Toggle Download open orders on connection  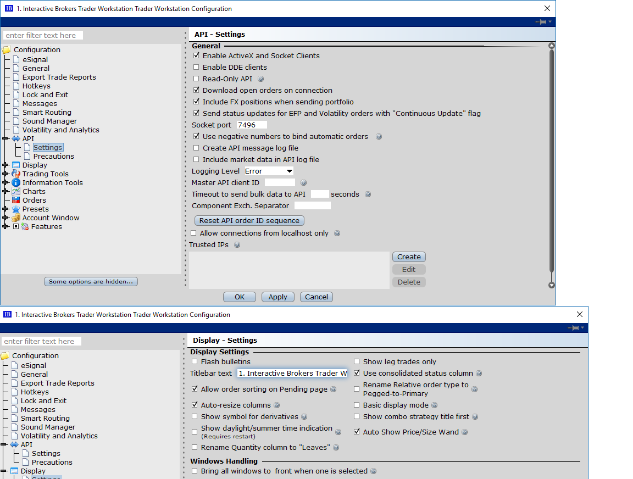click(x=196, y=90)
